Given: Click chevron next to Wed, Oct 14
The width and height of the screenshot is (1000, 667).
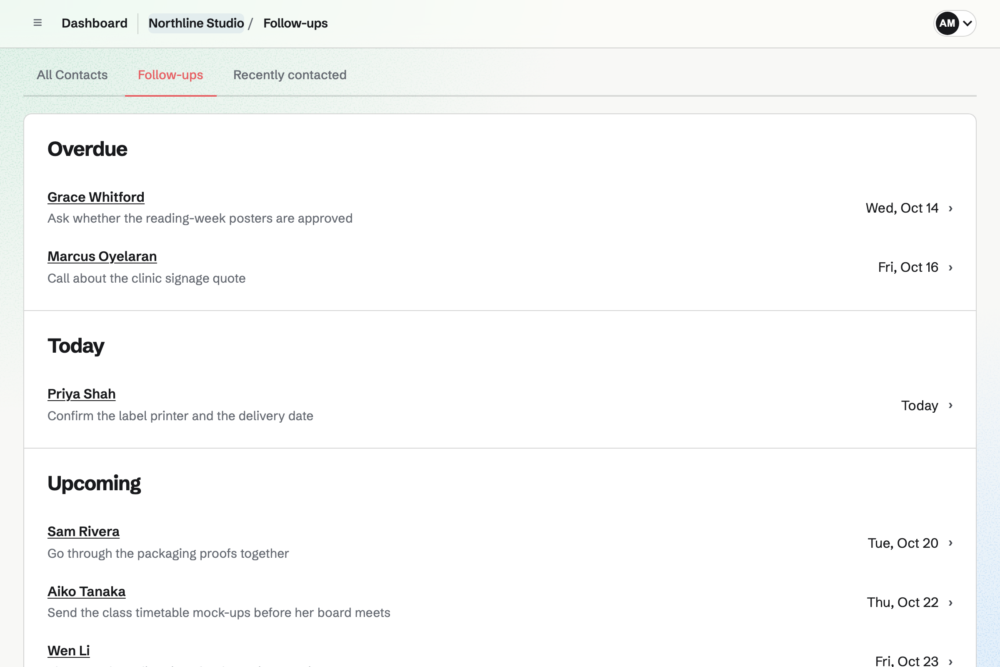Looking at the screenshot, I should [951, 208].
